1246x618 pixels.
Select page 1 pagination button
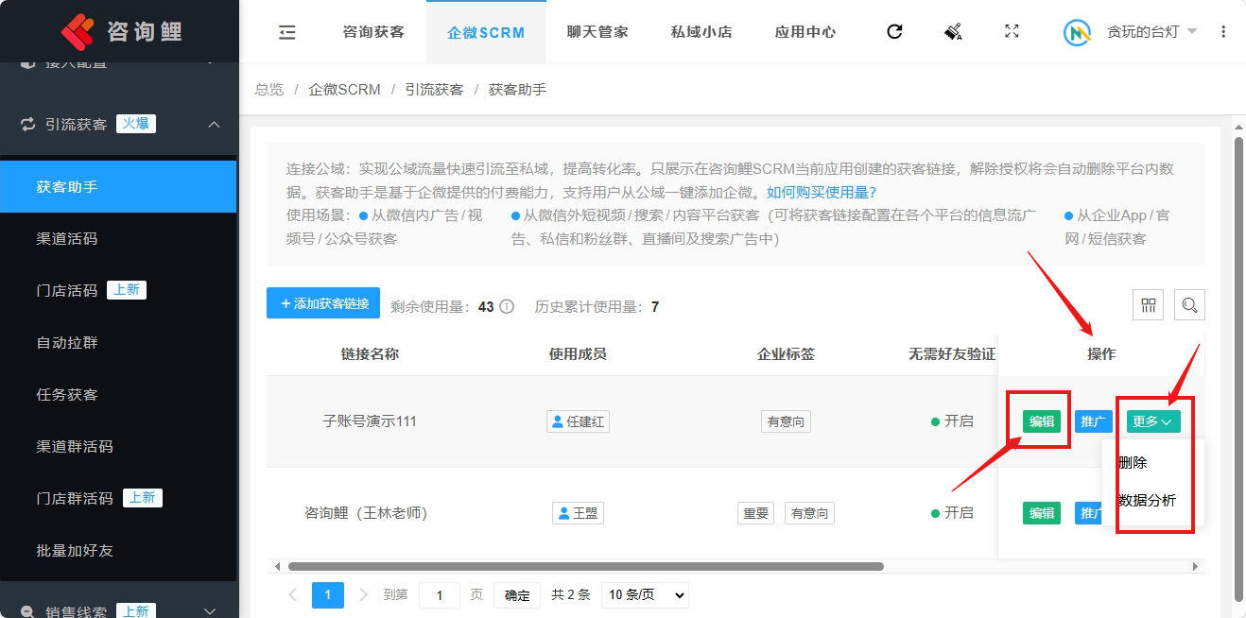(x=328, y=595)
